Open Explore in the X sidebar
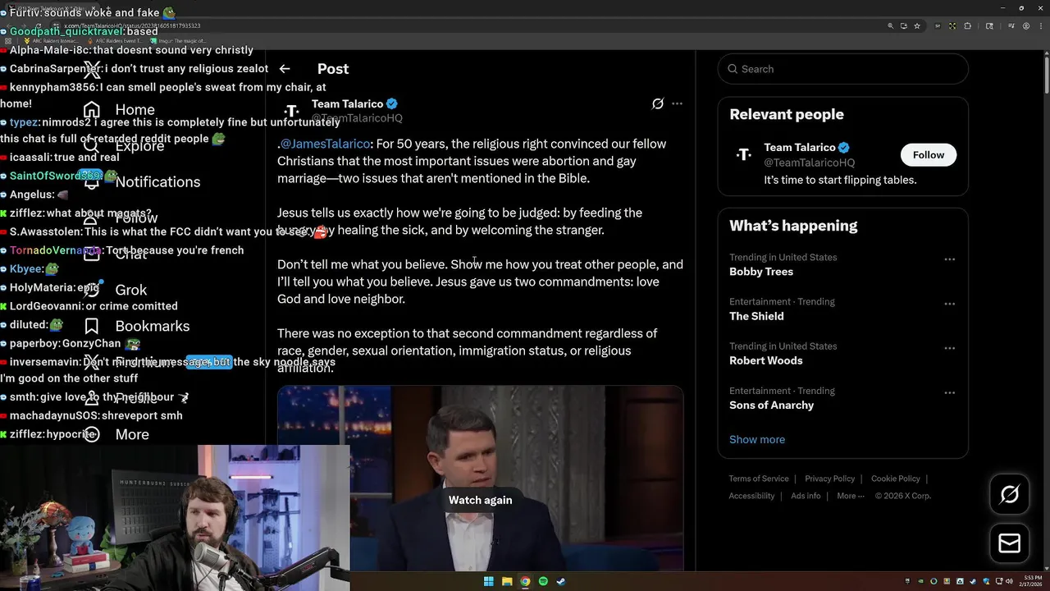Viewport: 1050px width, 591px height. coord(123,145)
